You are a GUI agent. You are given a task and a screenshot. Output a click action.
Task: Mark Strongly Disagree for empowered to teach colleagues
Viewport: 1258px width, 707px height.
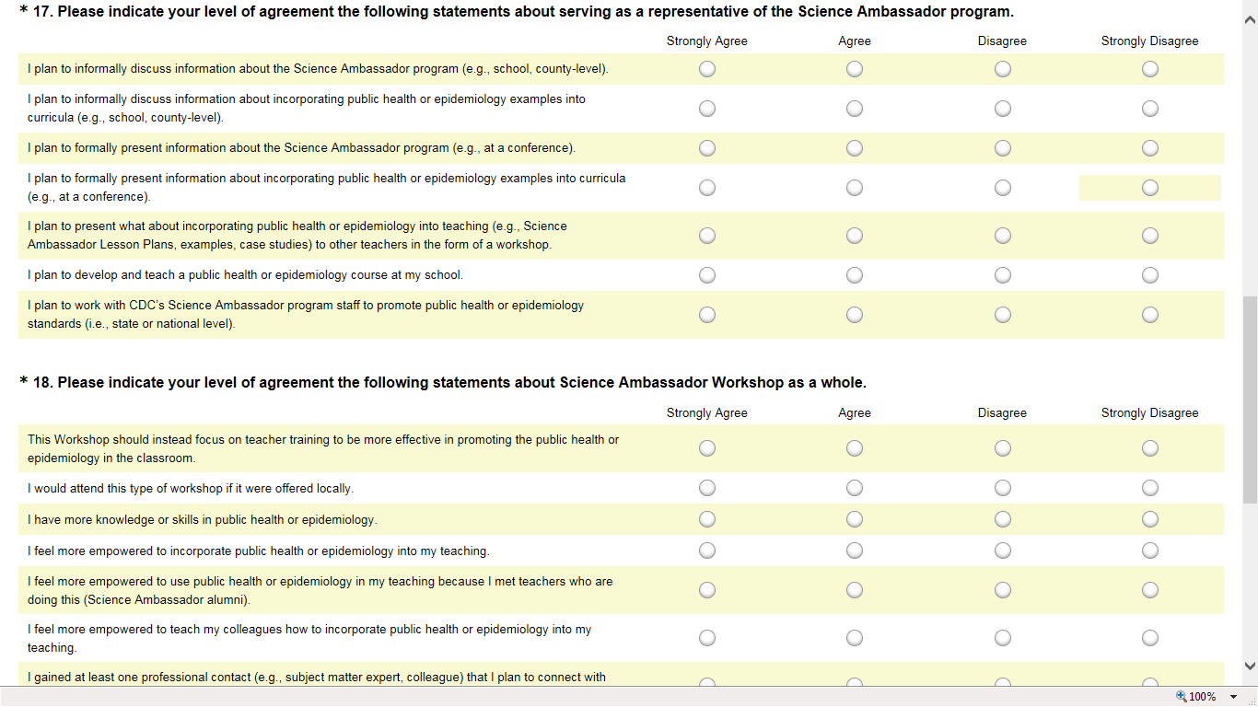point(1150,638)
